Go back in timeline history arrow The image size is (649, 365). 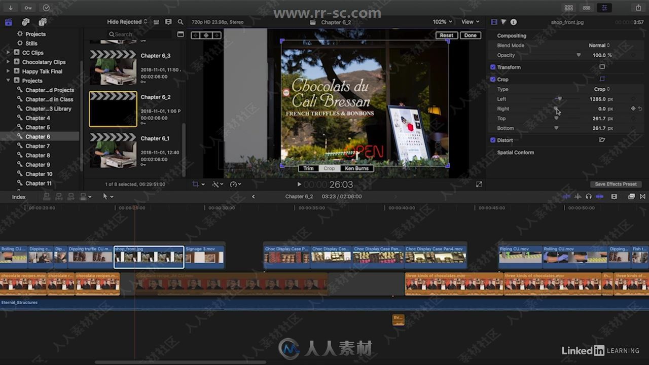pyautogui.click(x=254, y=197)
